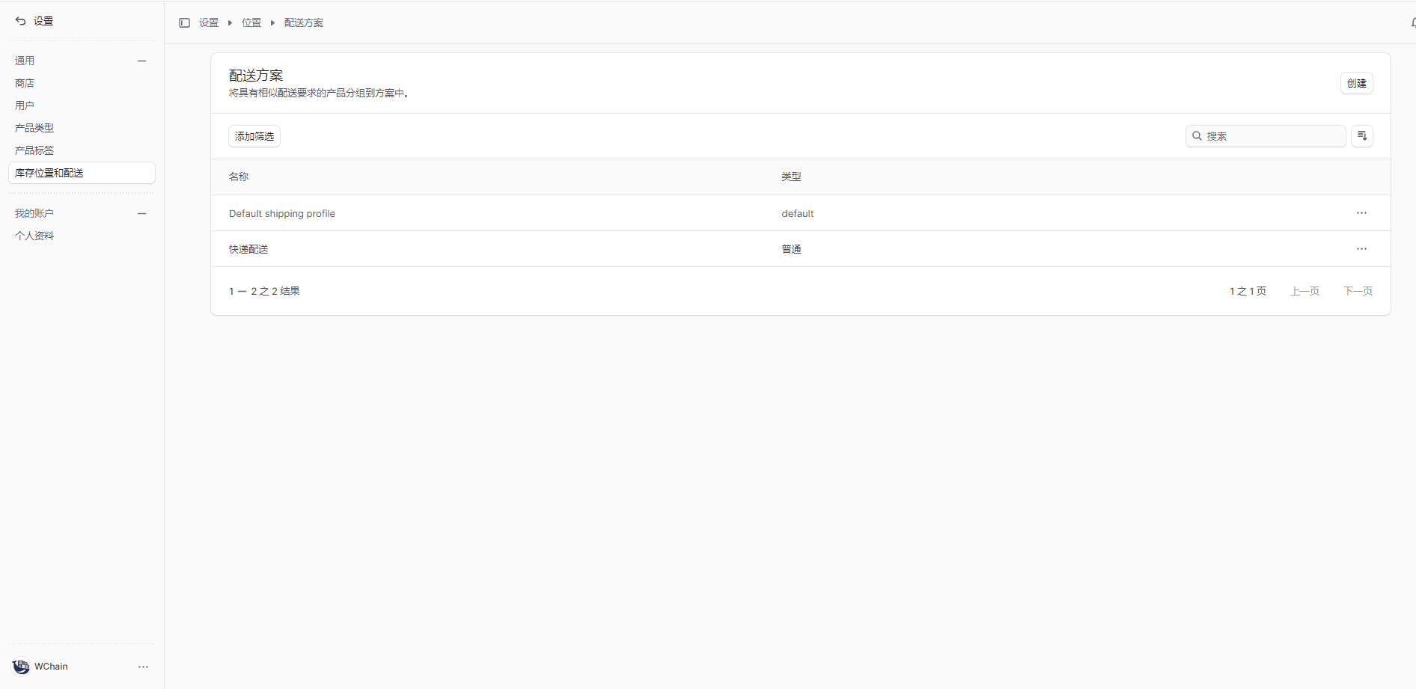Click the 位置 breadcrumb link
Screen dimensions: 1416x689
point(251,22)
